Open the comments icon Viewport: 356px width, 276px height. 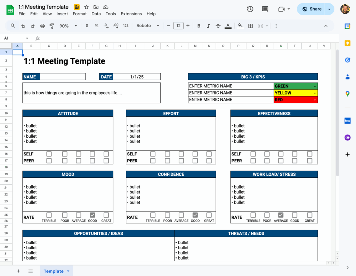click(265, 9)
